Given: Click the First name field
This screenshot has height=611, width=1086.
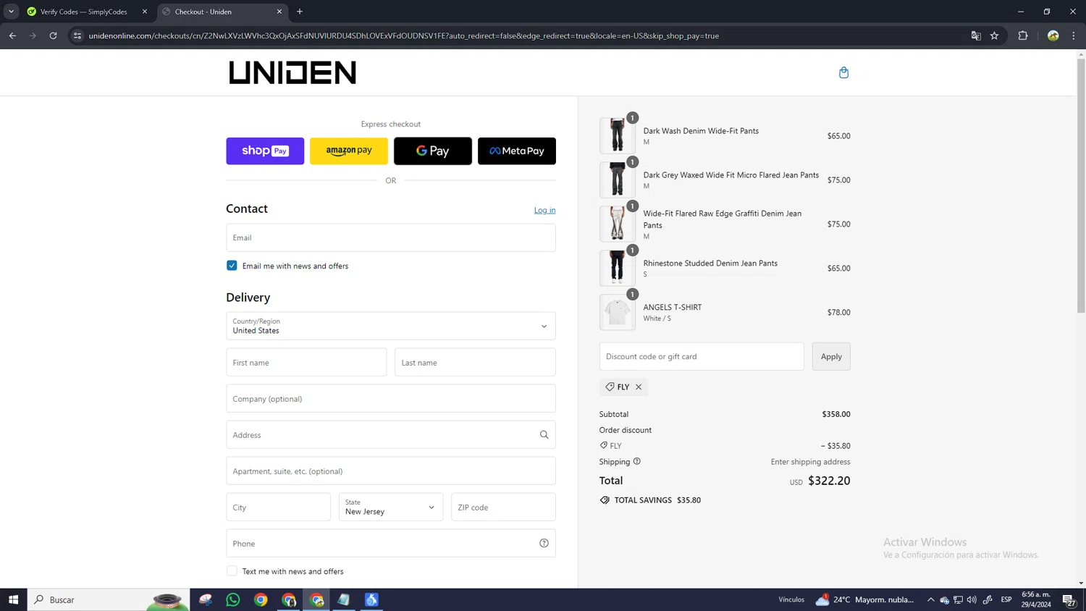Looking at the screenshot, I should tap(306, 363).
